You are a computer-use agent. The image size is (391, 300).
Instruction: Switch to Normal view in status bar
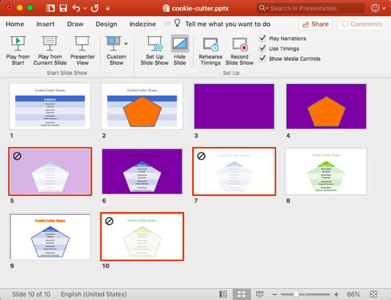pos(222,294)
